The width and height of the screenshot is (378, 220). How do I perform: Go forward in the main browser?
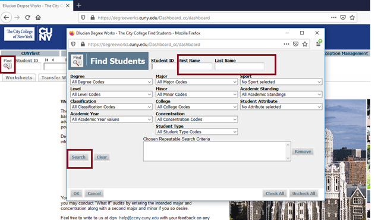click(x=17, y=18)
